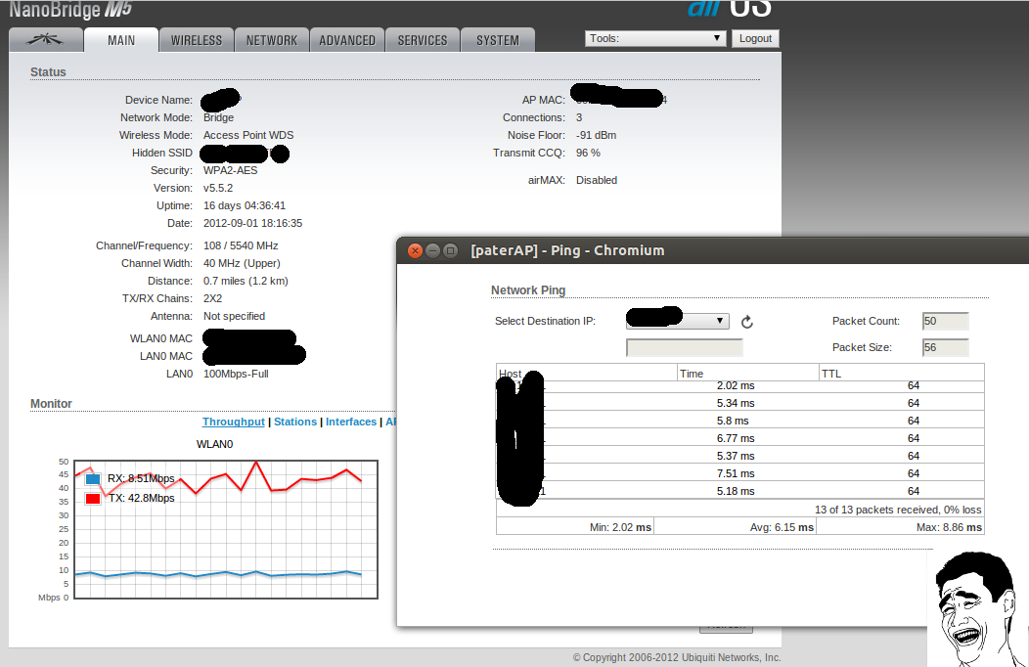Screen dimensions: 1029x667
Task: Click the WLAN0 throughput chart
Action: click(226, 529)
